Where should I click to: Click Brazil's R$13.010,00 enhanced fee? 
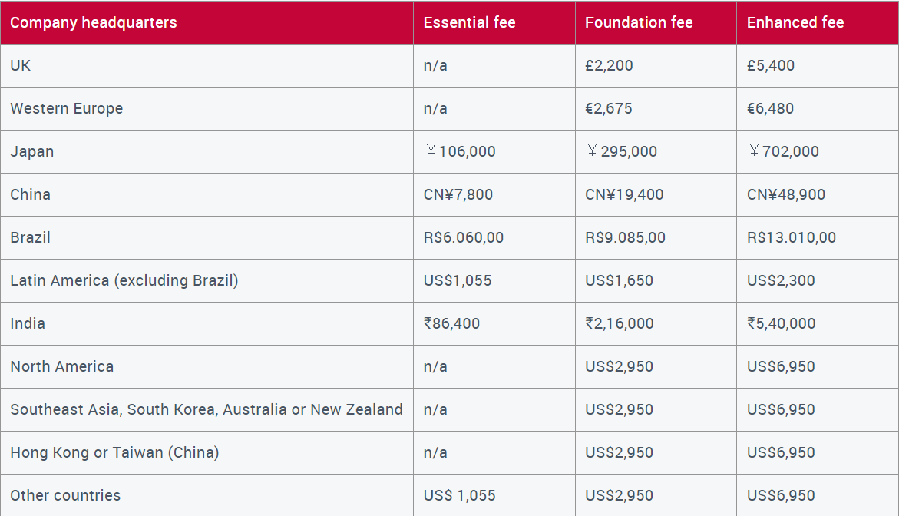click(x=792, y=237)
